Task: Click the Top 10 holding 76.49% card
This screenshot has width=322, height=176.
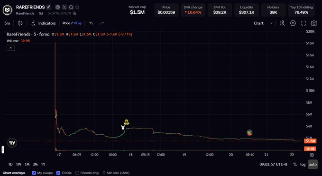Action: [301, 10]
